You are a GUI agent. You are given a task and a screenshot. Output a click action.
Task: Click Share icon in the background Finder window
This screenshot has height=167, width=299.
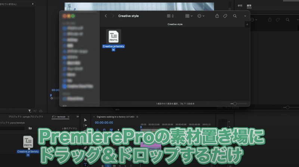(269, 20)
